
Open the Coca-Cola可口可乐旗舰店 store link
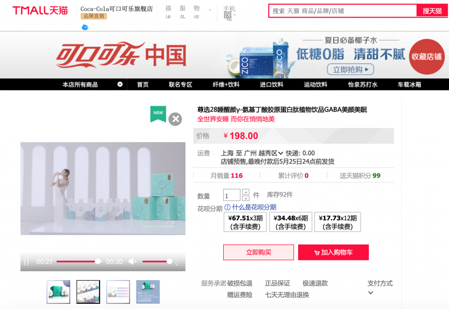(117, 9)
